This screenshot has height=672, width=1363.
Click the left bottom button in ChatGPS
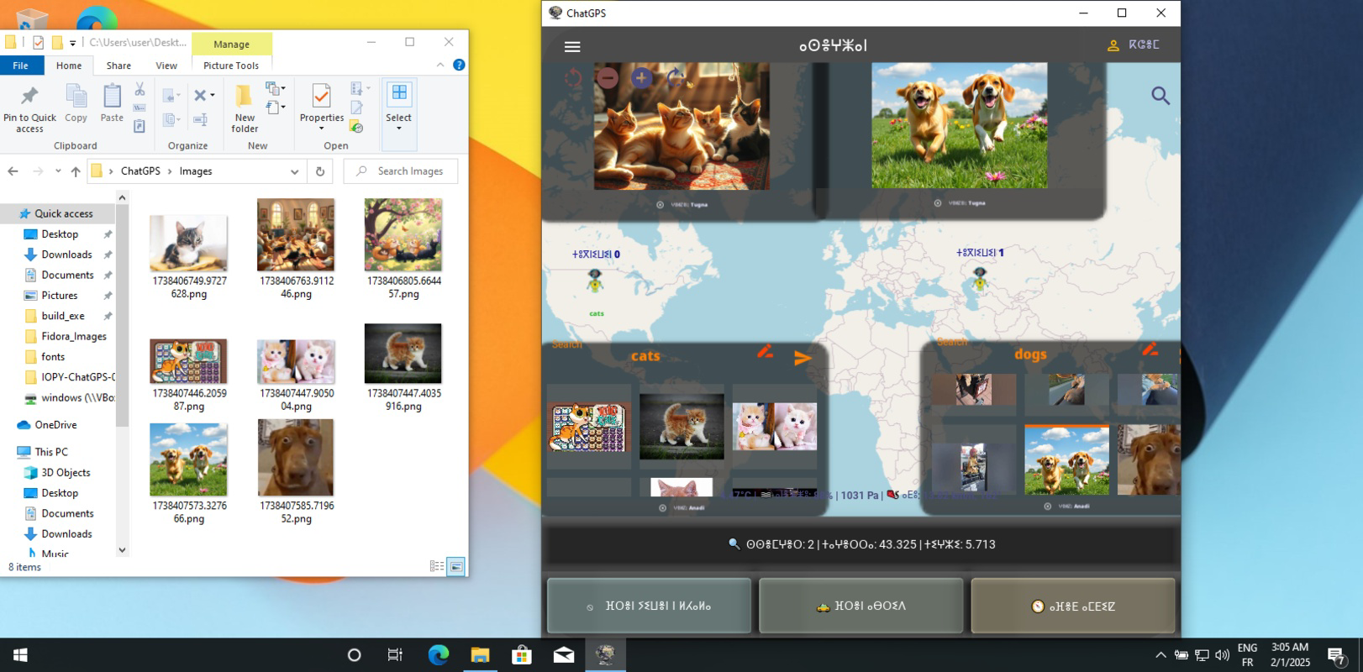(x=649, y=606)
